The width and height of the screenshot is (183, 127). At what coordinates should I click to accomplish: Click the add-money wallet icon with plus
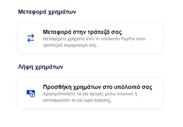coord(31,93)
